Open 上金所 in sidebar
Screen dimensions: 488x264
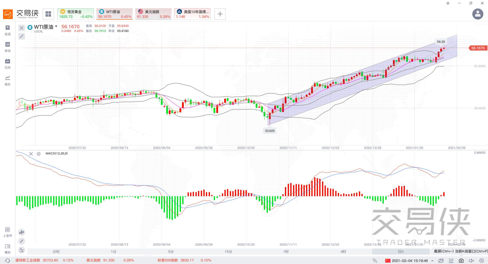point(8,232)
